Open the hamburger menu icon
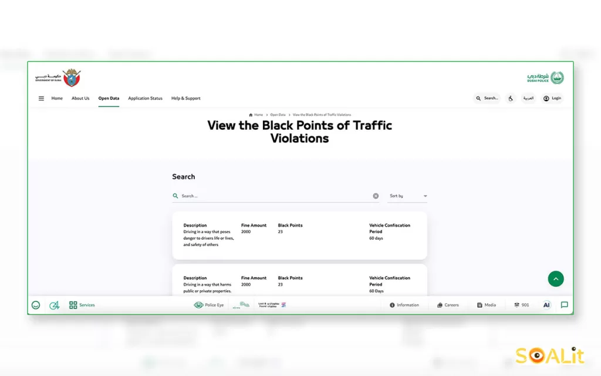 [41, 99]
